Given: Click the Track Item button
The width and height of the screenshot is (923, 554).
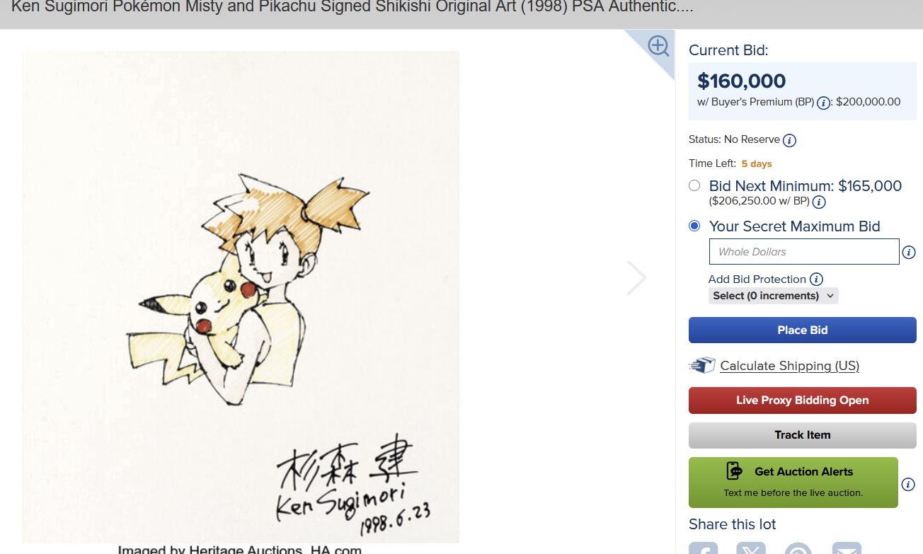Looking at the screenshot, I should (802, 435).
